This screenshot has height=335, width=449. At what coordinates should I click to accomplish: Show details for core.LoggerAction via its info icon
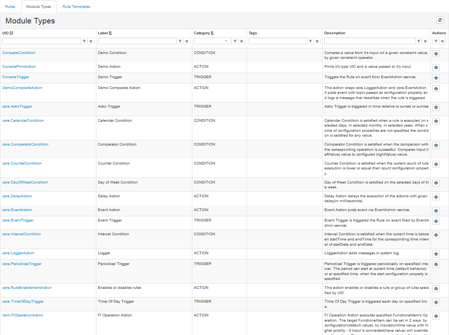click(436, 254)
